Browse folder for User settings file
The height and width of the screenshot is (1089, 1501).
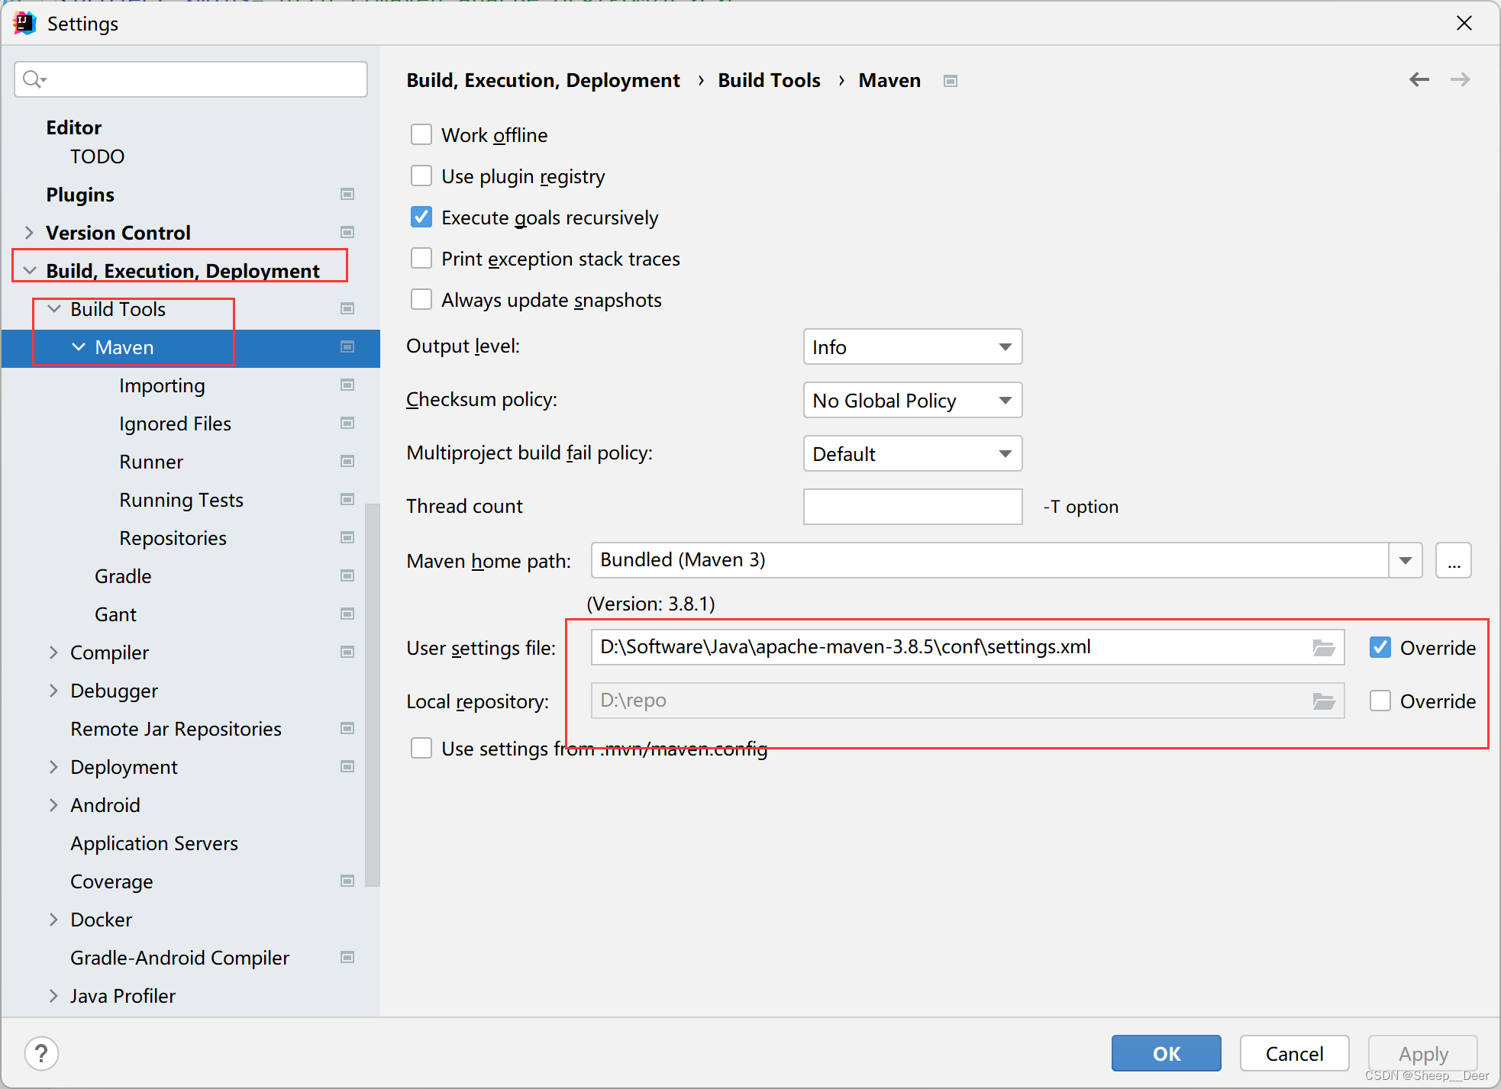point(1324,648)
